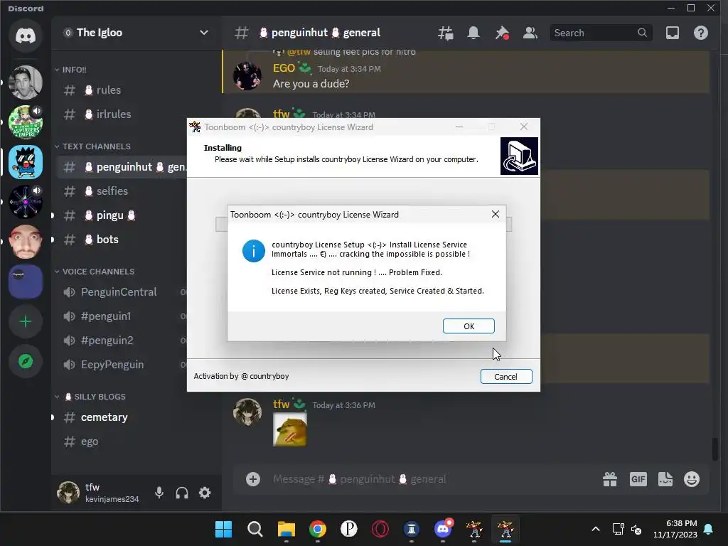
Task: Collapse the SILLY BLOGS category
Action: [x=90, y=397]
